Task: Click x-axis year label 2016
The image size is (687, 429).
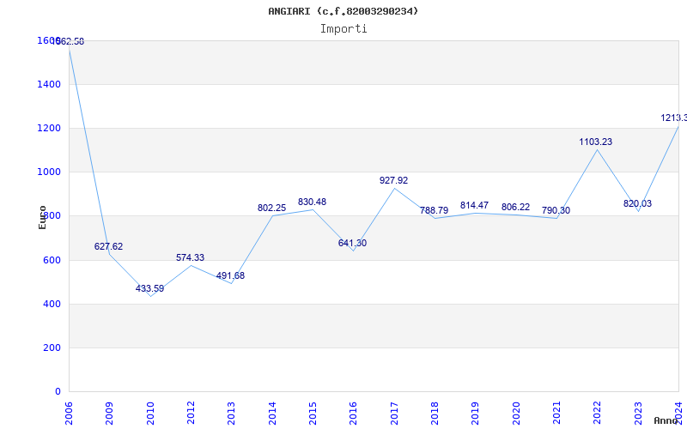Action: 354,414
